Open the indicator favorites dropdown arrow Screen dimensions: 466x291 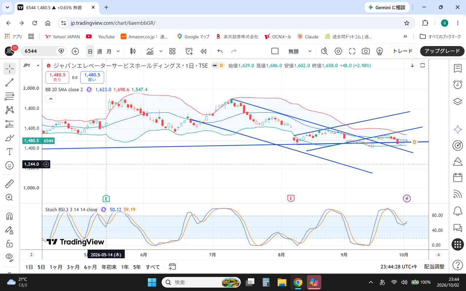point(161,51)
